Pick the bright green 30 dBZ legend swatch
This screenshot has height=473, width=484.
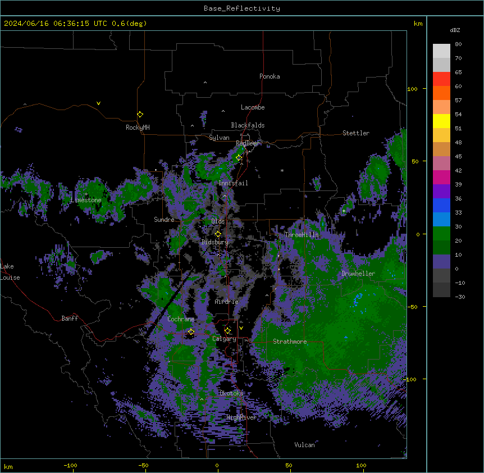(441, 234)
